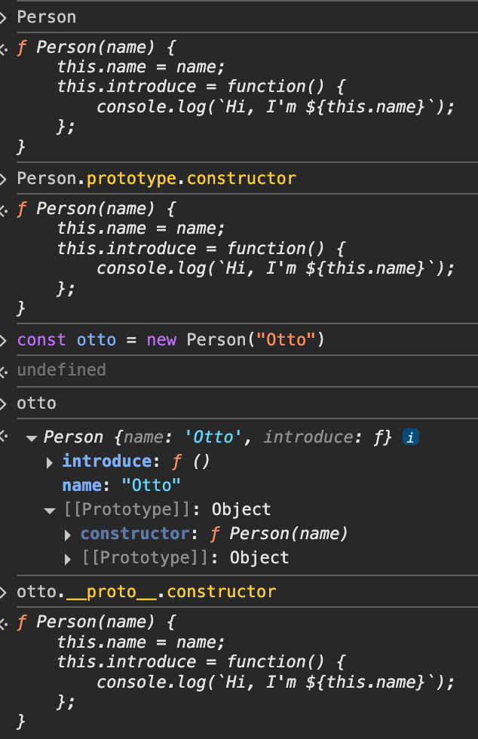Click the input chevron before Person.prototype.constructor
Screen dimensions: 478x739
(x=5, y=178)
